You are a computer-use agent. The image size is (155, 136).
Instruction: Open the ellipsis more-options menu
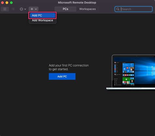pyautogui.click(x=22, y=9)
